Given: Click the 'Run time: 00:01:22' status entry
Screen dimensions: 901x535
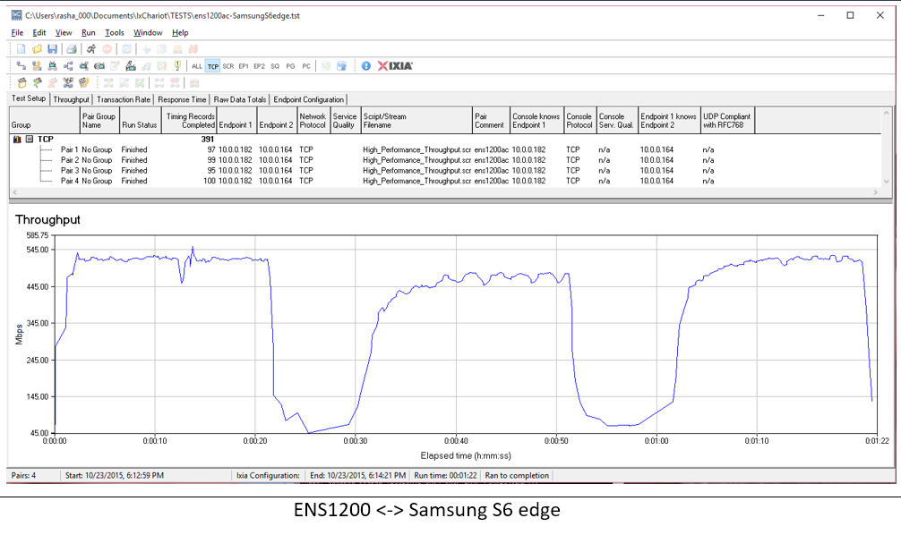Looking at the screenshot, I should (445, 475).
